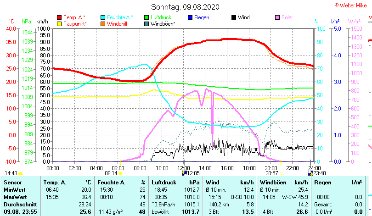This screenshot has width=372, height=216.
Task: Click the pink W/m² axis unit label
Action: [354, 22]
